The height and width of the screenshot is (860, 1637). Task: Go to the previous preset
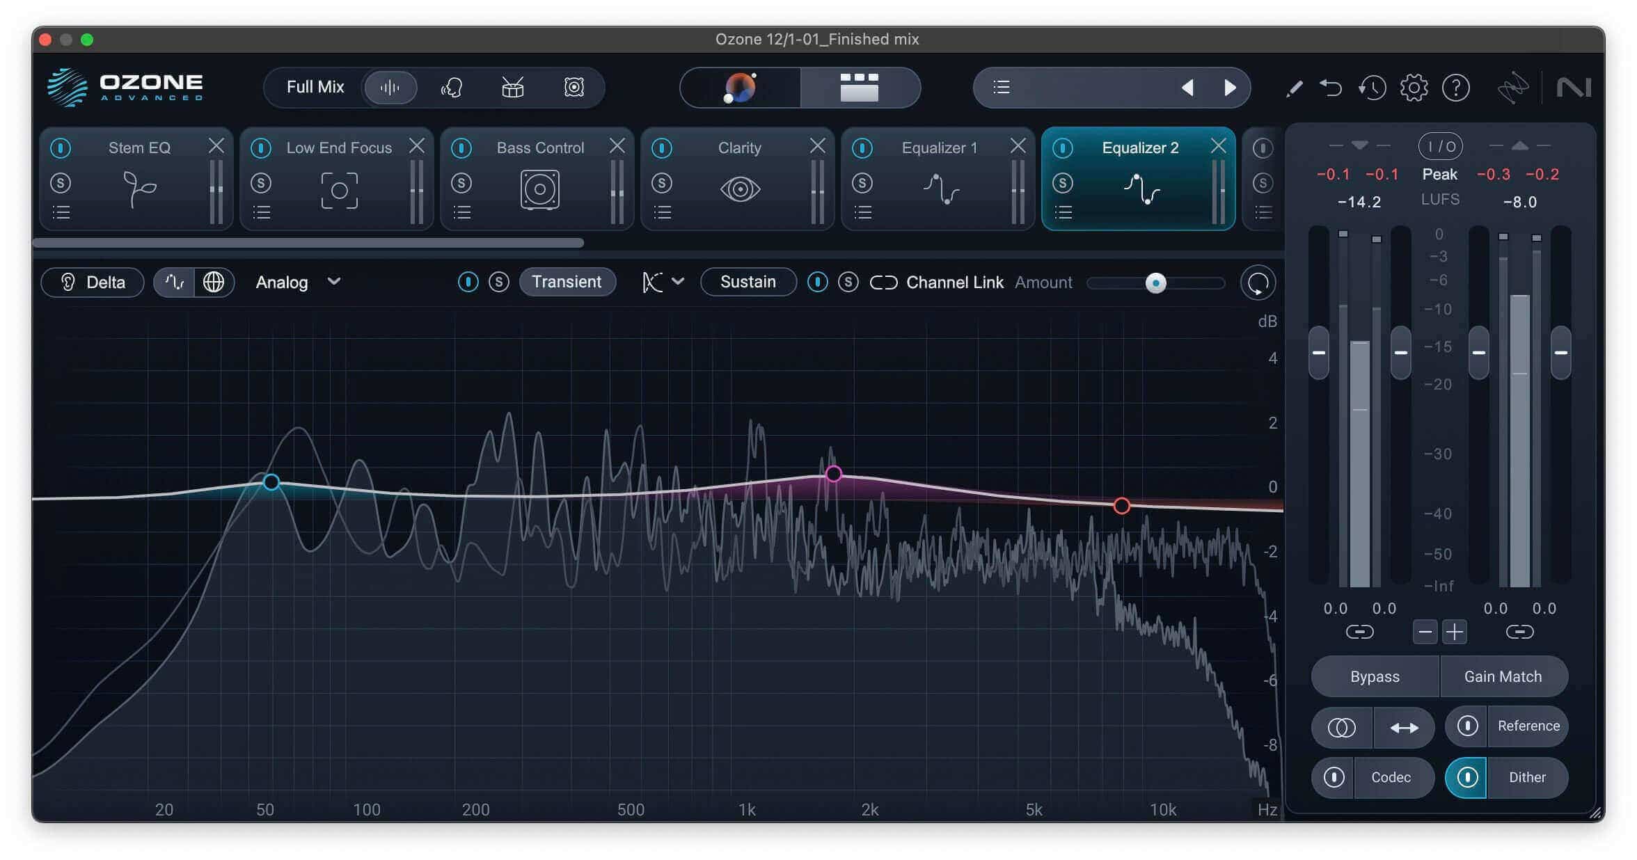[x=1187, y=88]
